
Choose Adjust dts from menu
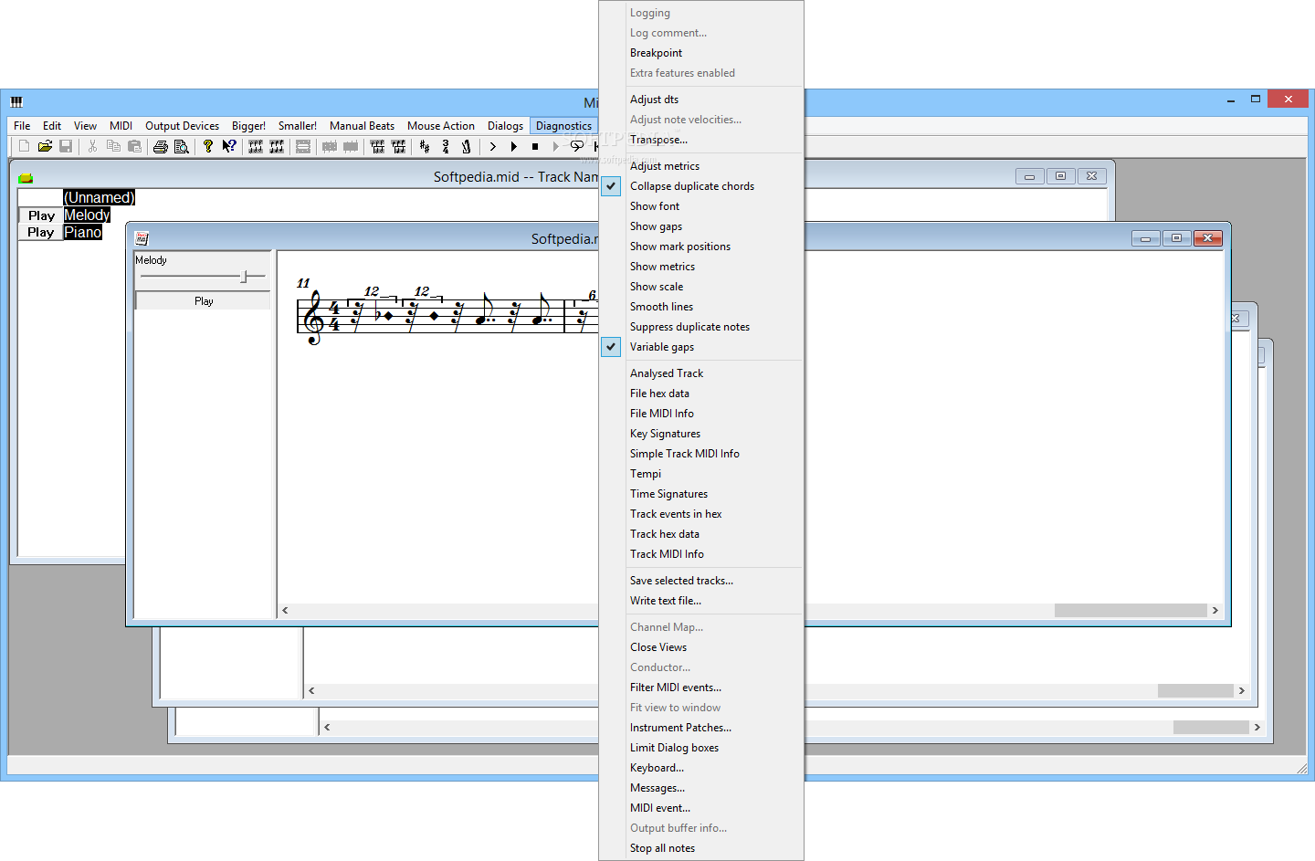tap(701, 100)
